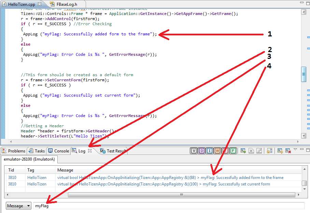
Task: Open the Log view menu triangle
Action: click(295, 150)
